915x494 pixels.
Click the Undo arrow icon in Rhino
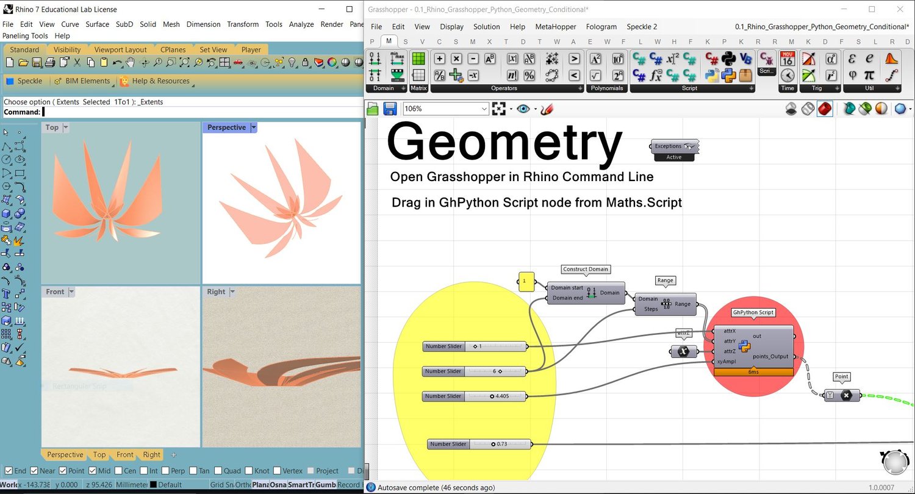pos(117,62)
